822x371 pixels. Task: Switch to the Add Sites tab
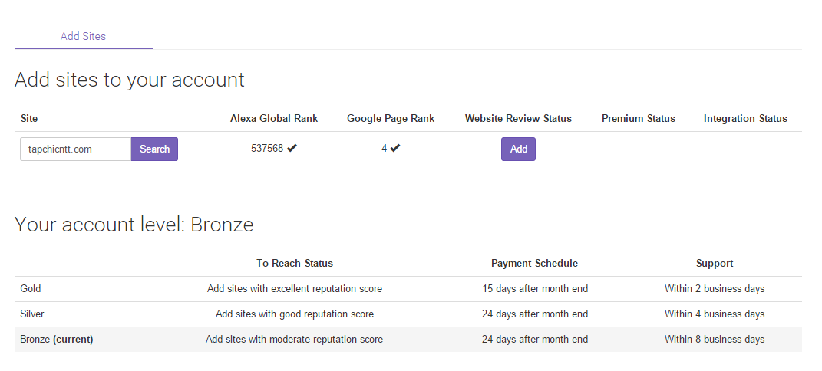pos(83,36)
